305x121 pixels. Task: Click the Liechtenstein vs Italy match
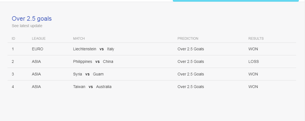point(94,49)
